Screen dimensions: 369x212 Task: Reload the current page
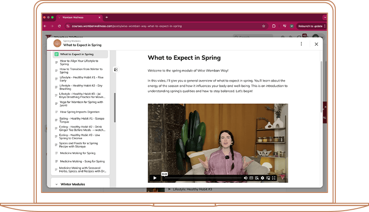click(x=59, y=26)
